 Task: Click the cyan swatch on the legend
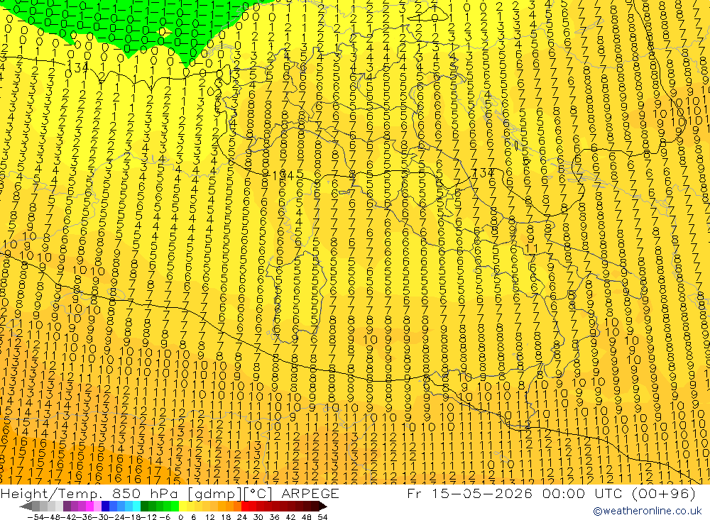(x=136, y=506)
